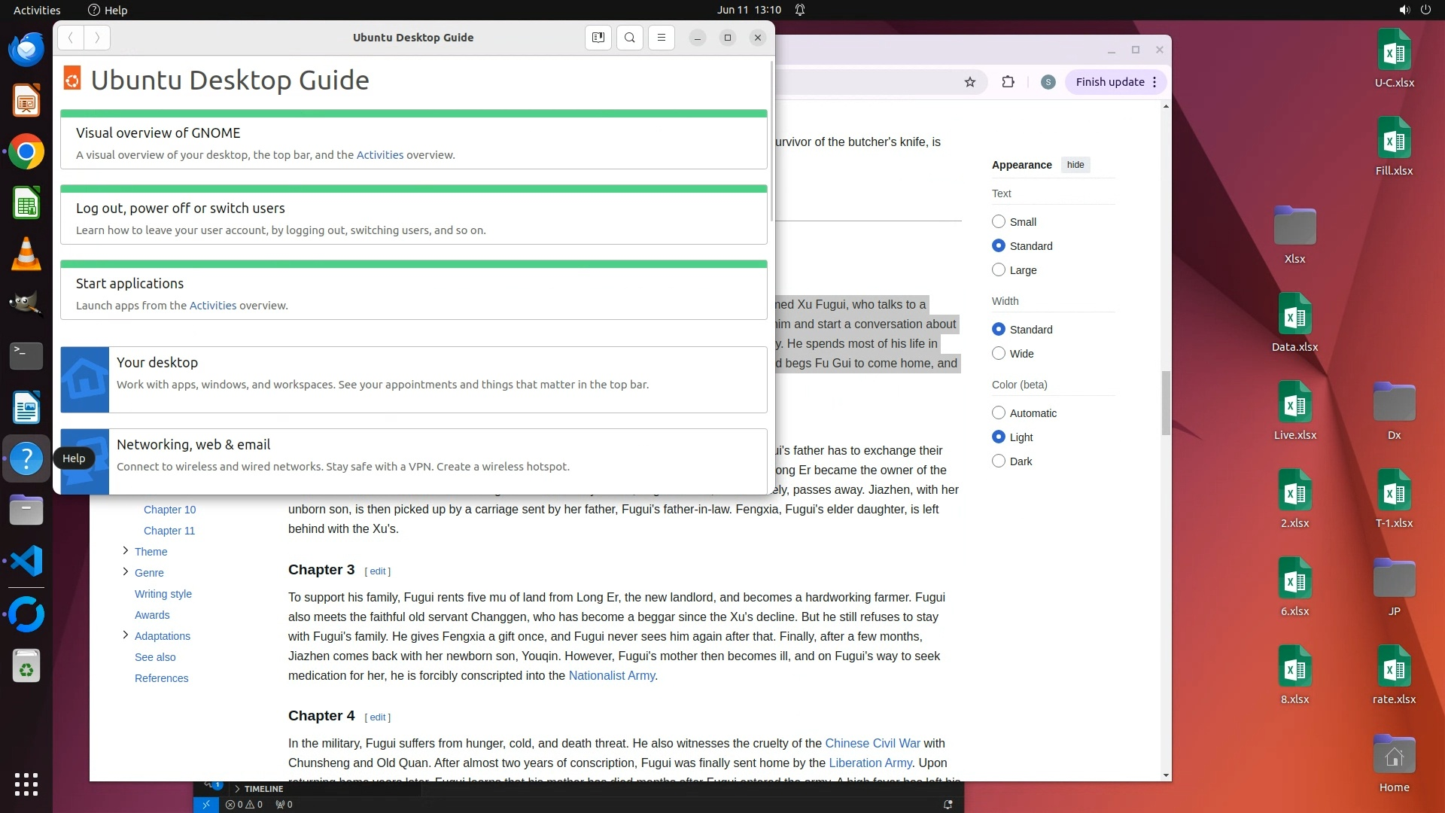Screen dimensions: 1445x813
Task: Open the hamburger menu in Help window
Action: pos(662,38)
